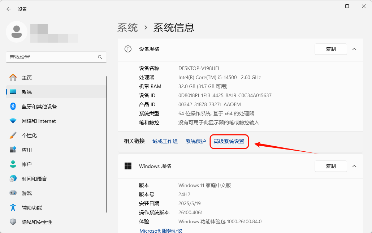Image resolution: width=372 pixels, height=233 pixels.
Task: Click the Home house icon in sidebar
Action: pos(13,77)
